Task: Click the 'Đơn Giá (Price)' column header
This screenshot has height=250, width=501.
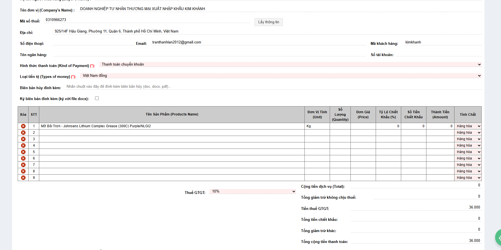Action: click(x=363, y=115)
